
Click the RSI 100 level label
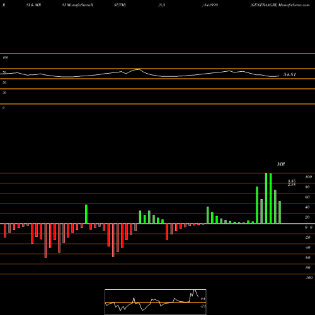click(x=5, y=57)
